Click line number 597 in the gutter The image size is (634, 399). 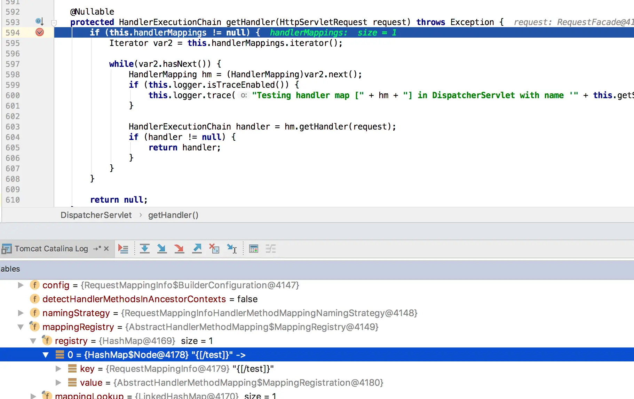click(x=13, y=64)
